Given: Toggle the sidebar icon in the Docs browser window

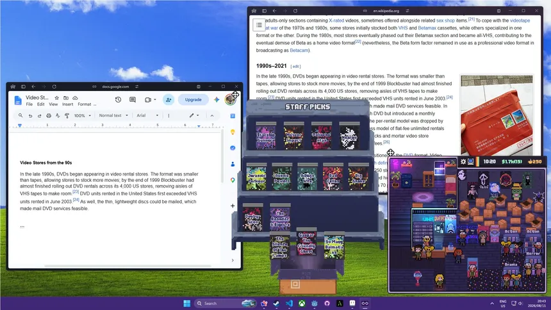Looking at the screenshot, I should (x=23, y=86).
